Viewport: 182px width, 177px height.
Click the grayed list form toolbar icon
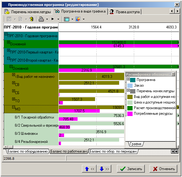(9, 19)
